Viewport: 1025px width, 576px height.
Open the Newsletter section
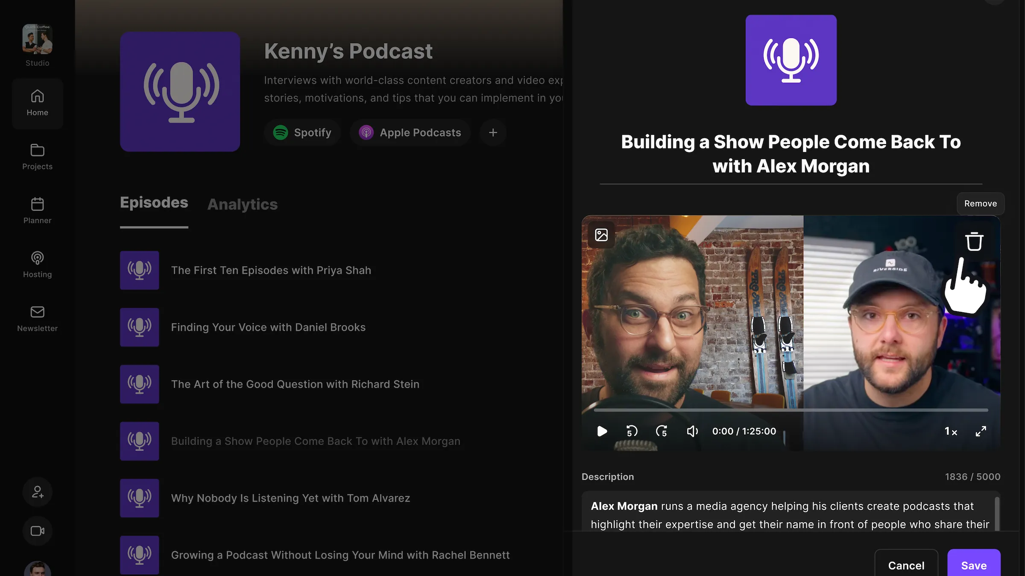point(37,319)
